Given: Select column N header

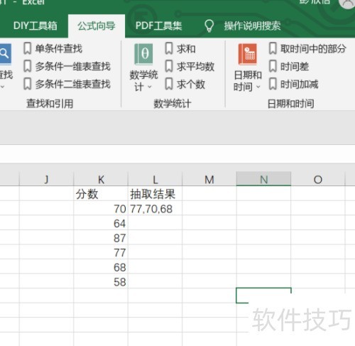Looking at the screenshot, I should click(x=263, y=179).
